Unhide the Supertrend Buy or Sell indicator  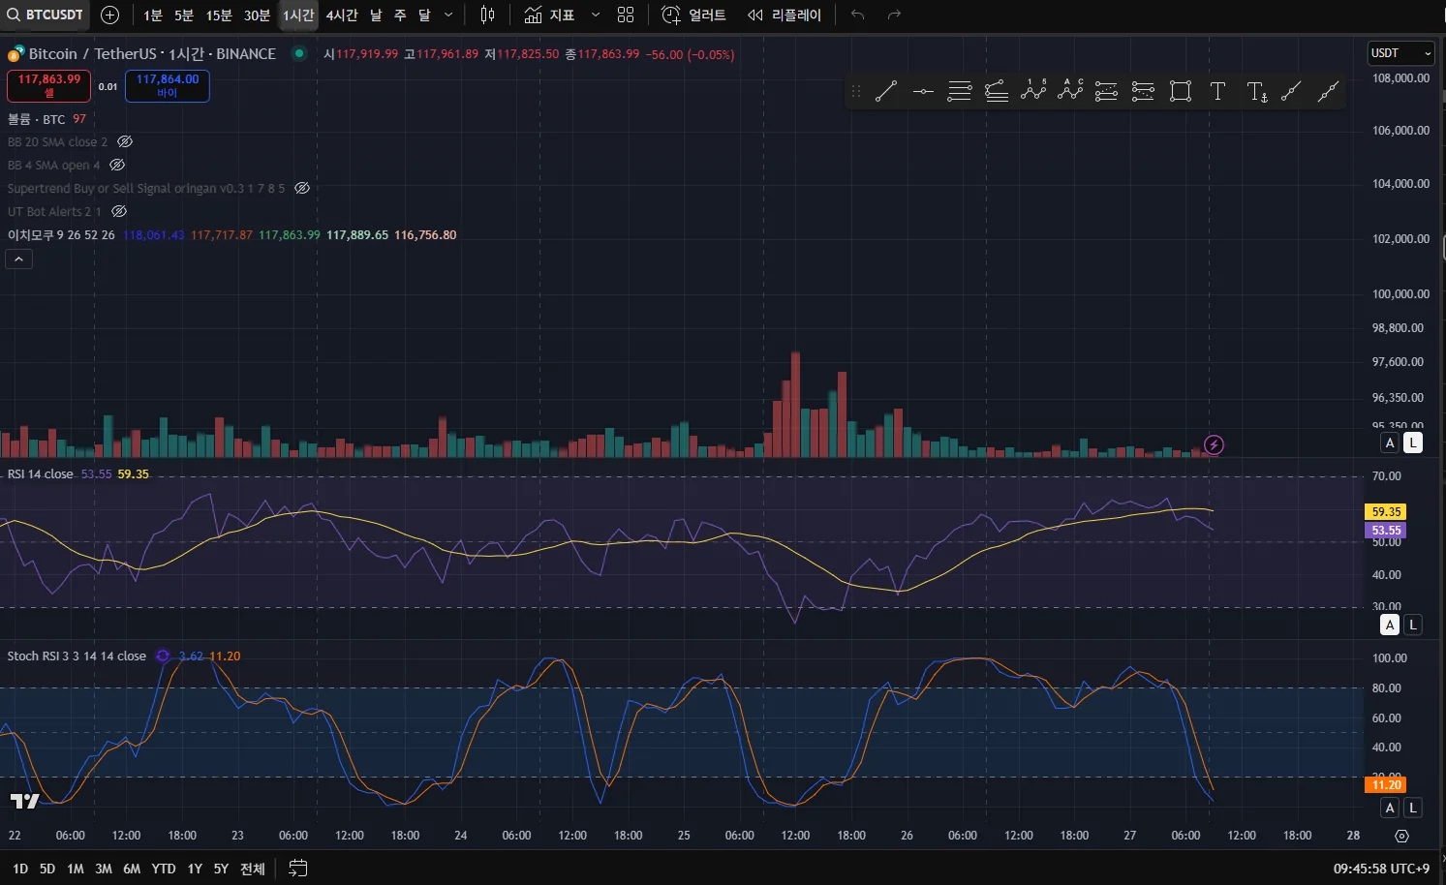click(x=302, y=189)
